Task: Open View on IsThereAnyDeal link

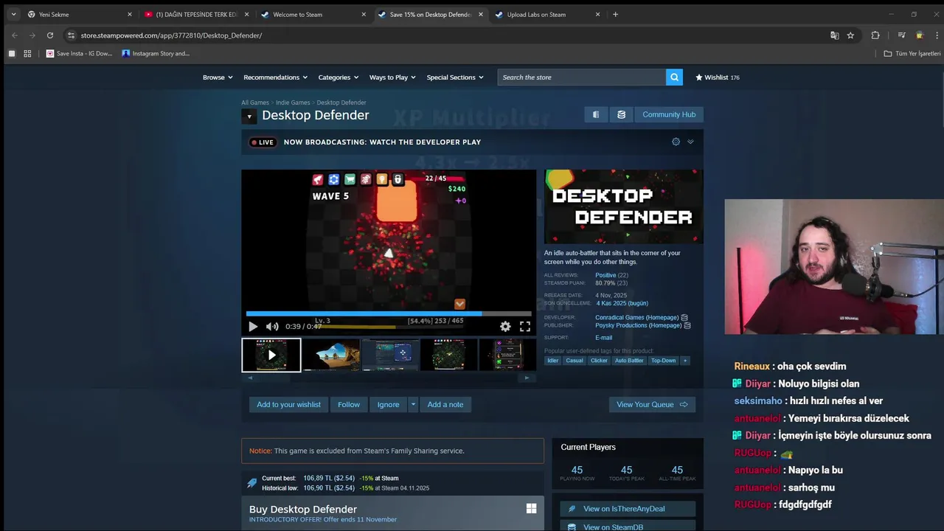Action: click(628, 509)
